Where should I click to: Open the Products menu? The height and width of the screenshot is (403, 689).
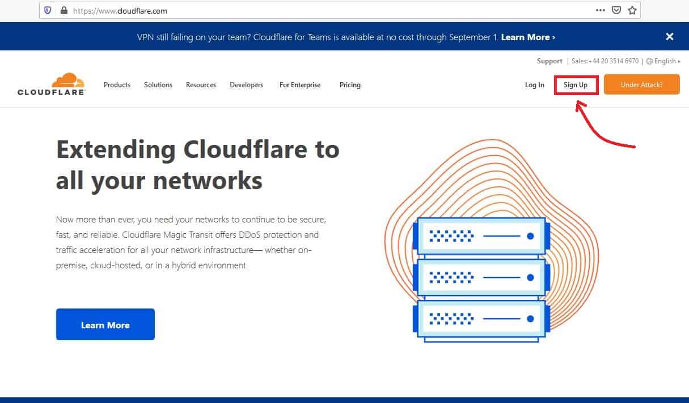pos(117,85)
